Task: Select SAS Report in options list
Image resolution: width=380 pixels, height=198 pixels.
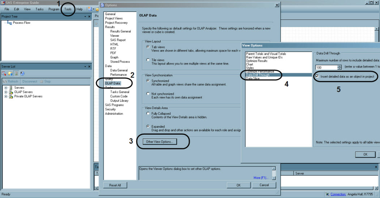Action: (x=118, y=40)
